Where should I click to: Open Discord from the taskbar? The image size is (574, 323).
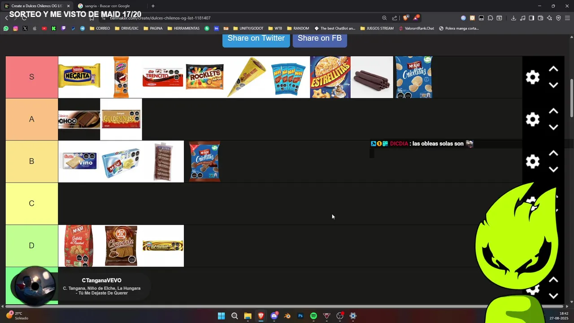[274, 316]
